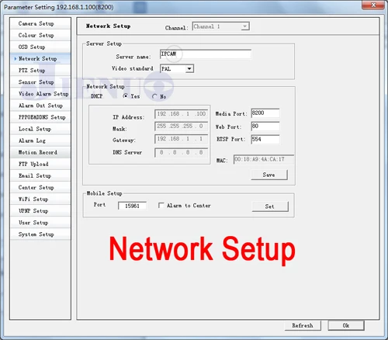Click the Server name input field
The image size is (388, 340).
pos(206,54)
